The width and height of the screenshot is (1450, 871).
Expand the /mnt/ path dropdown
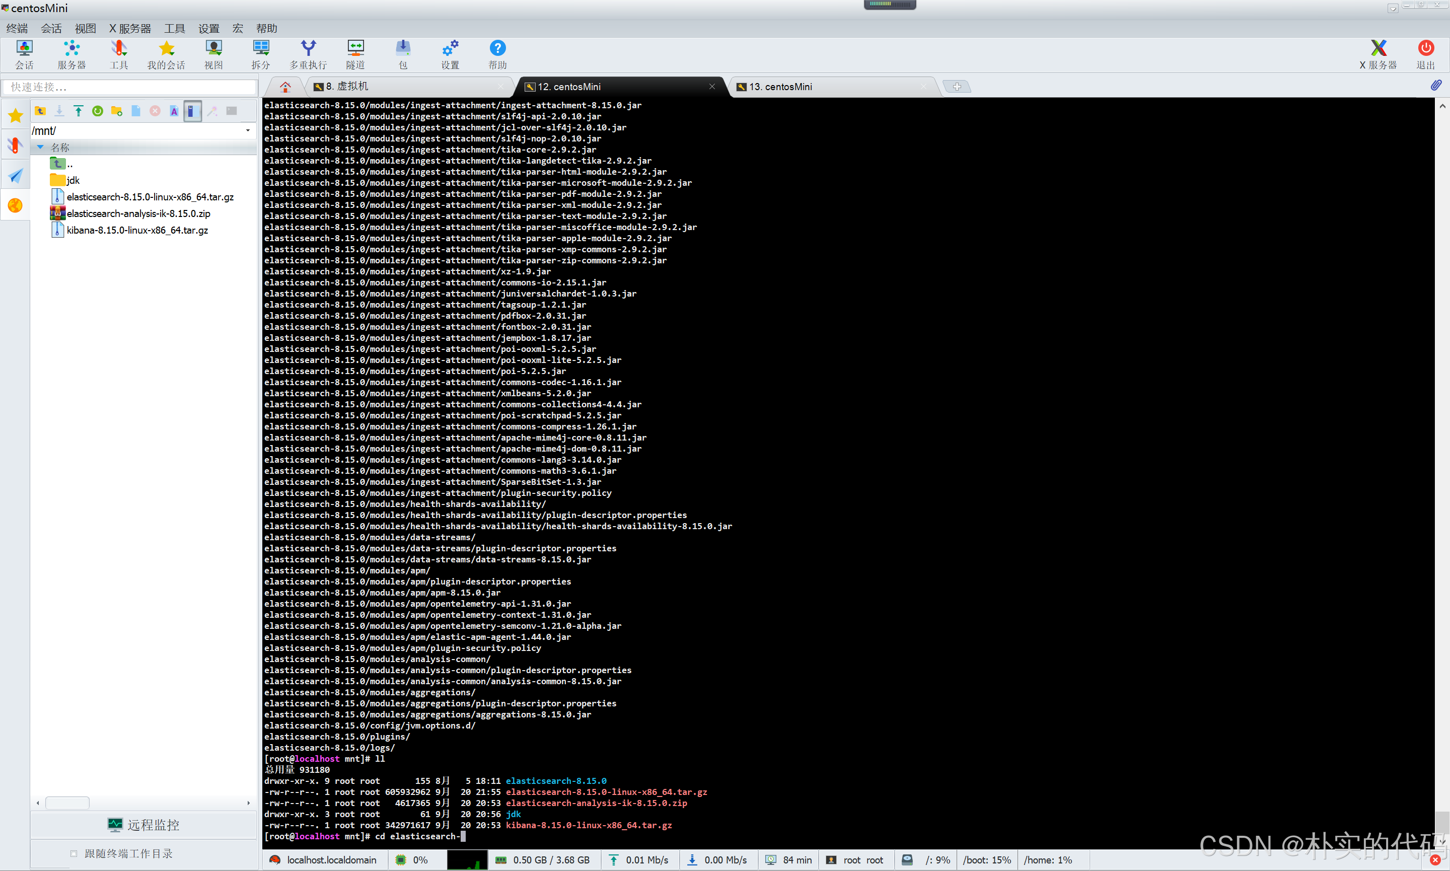[248, 130]
